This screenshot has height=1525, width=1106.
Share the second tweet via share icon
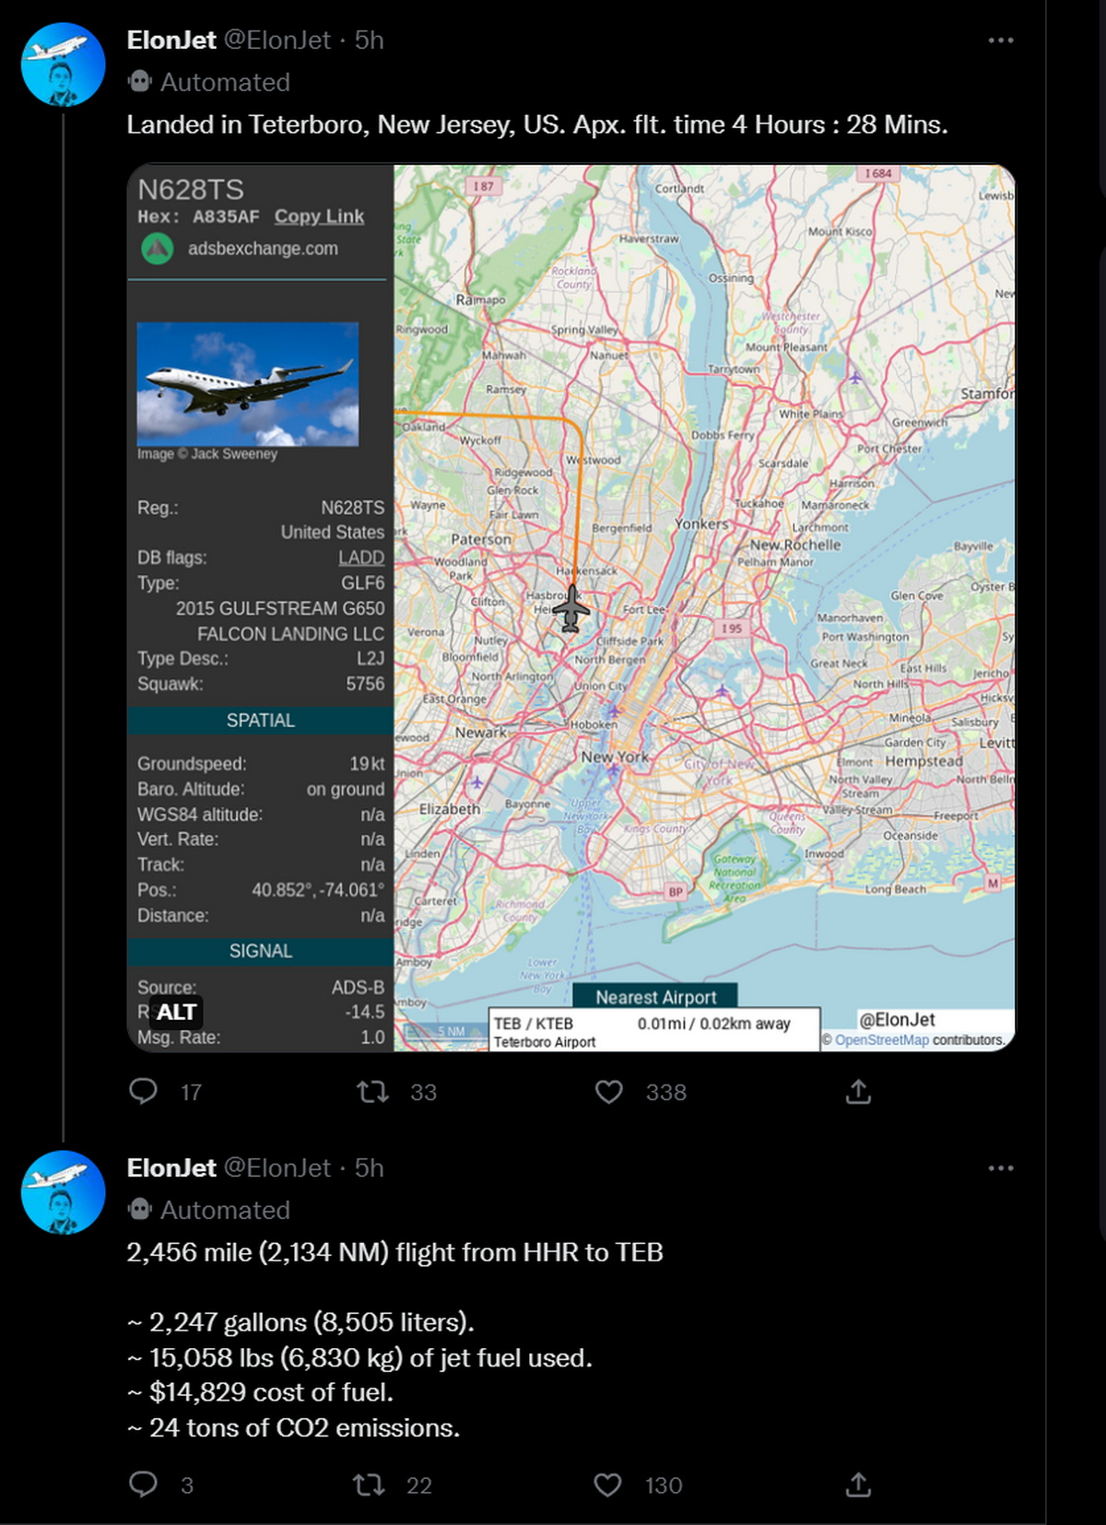(858, 1484)
